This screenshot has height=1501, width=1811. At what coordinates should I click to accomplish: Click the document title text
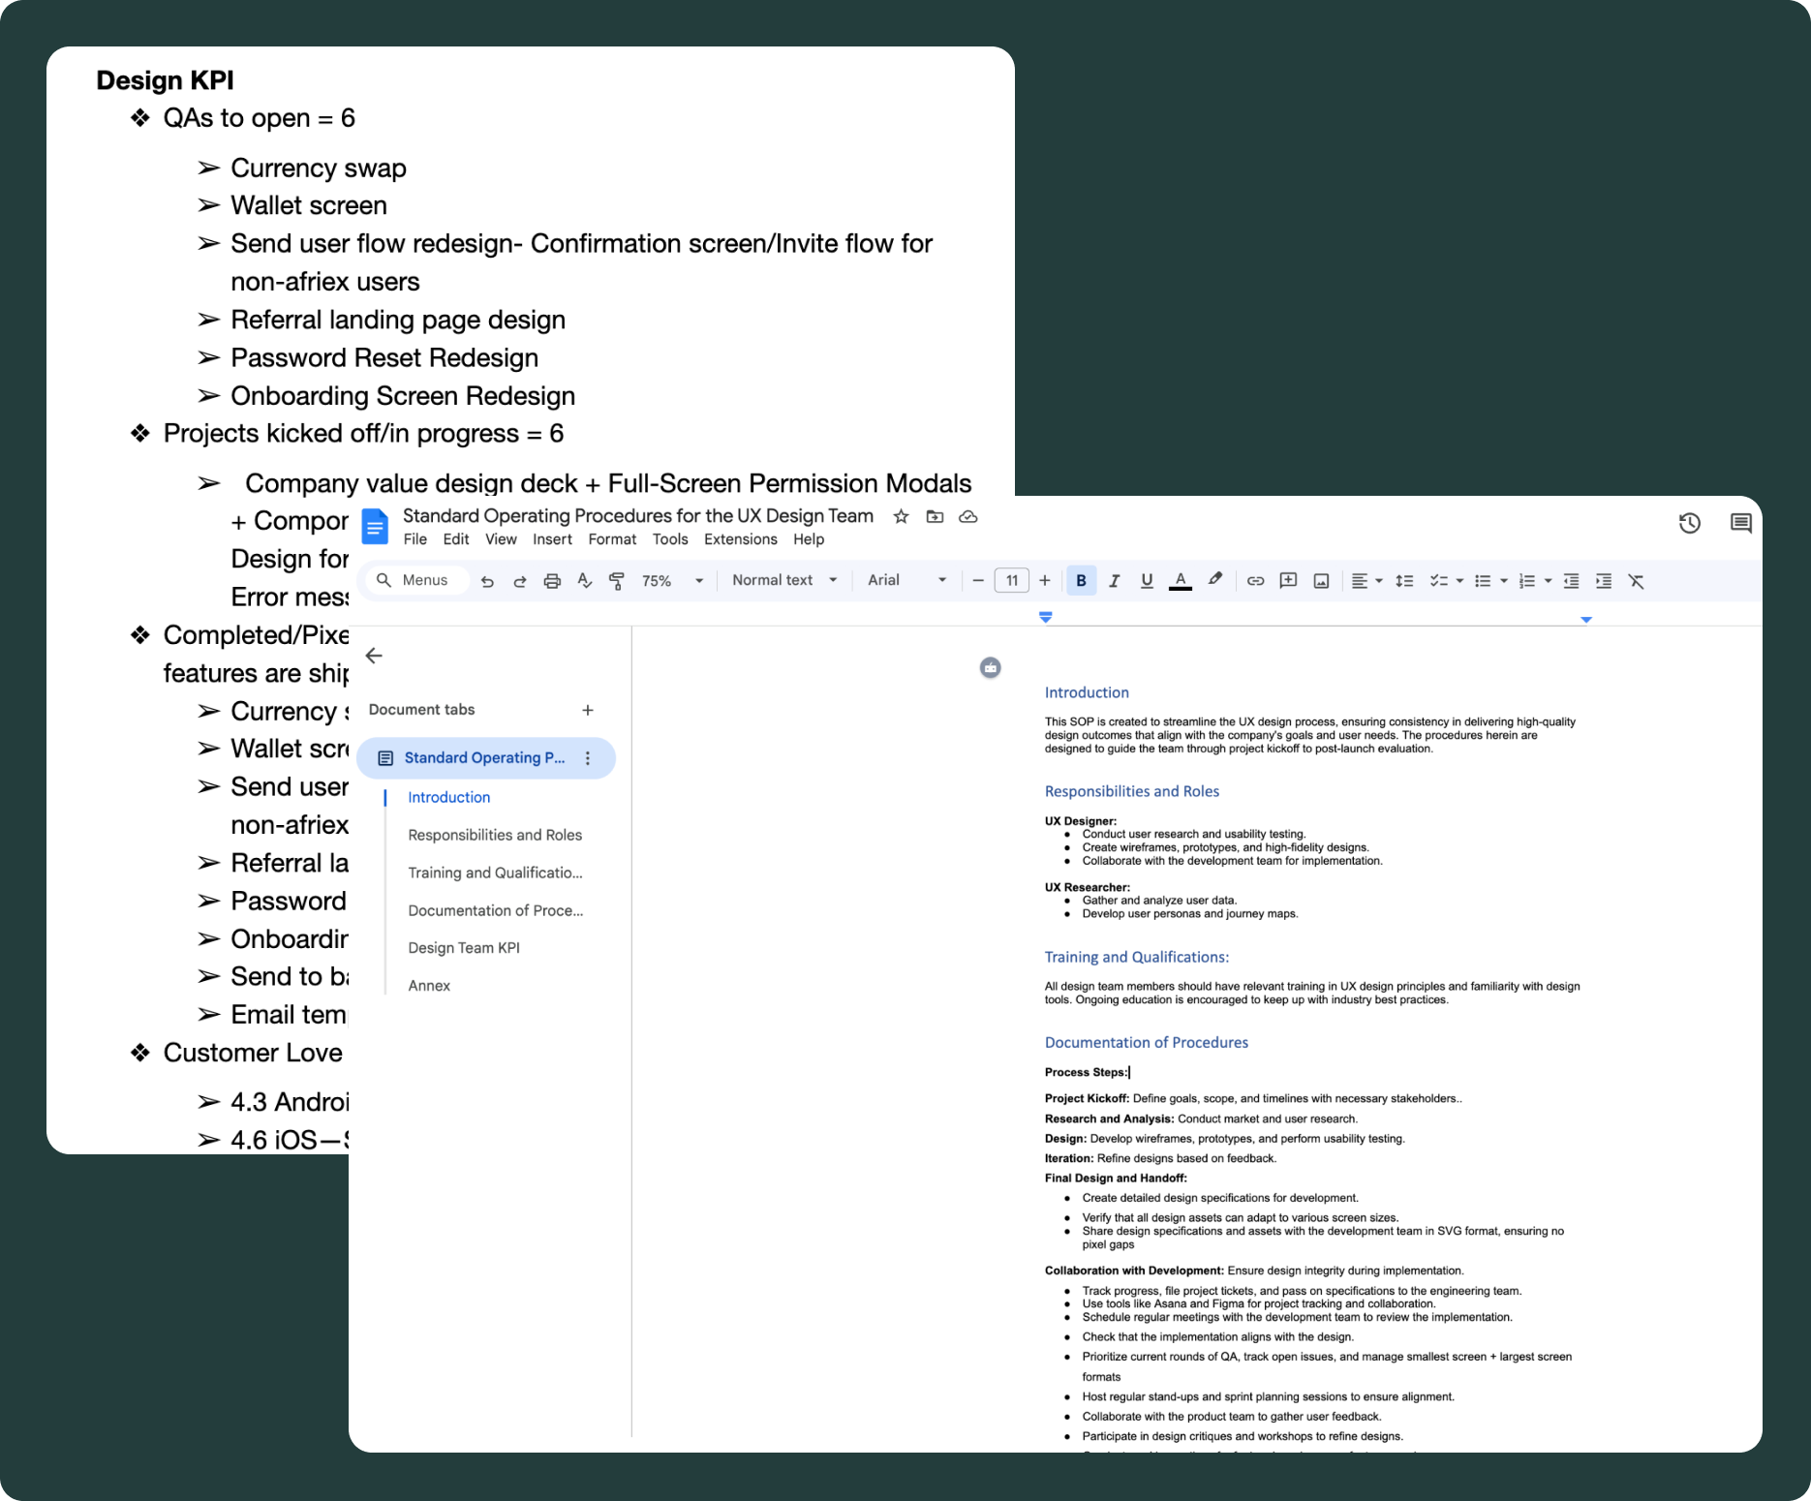tap(638, 516)
